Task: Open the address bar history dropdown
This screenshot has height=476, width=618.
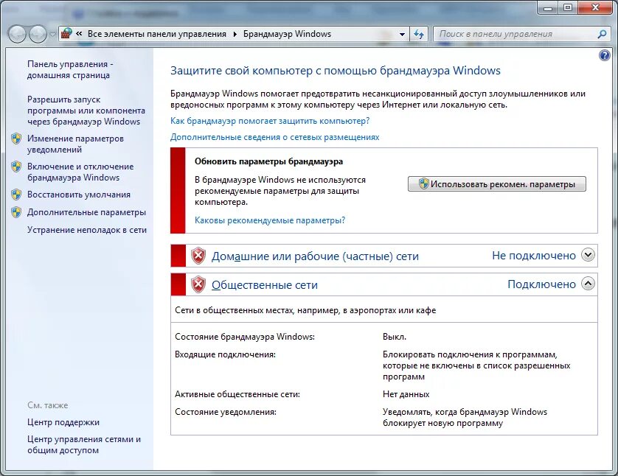Action: 402,34
